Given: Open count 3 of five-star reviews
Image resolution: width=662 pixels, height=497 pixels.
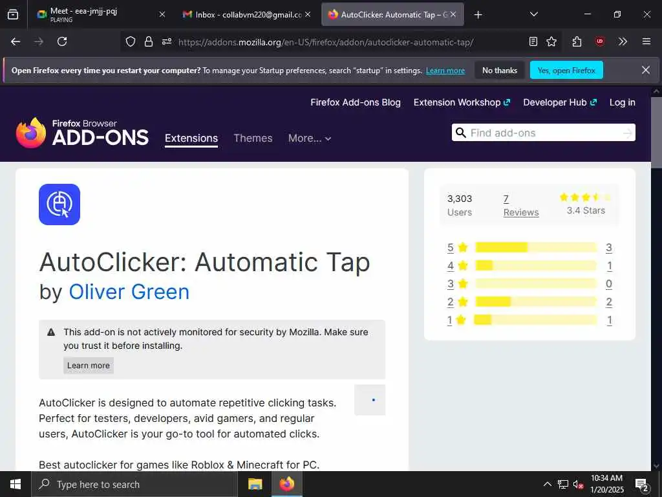Looking at the screenshot, I should point(609,248).
